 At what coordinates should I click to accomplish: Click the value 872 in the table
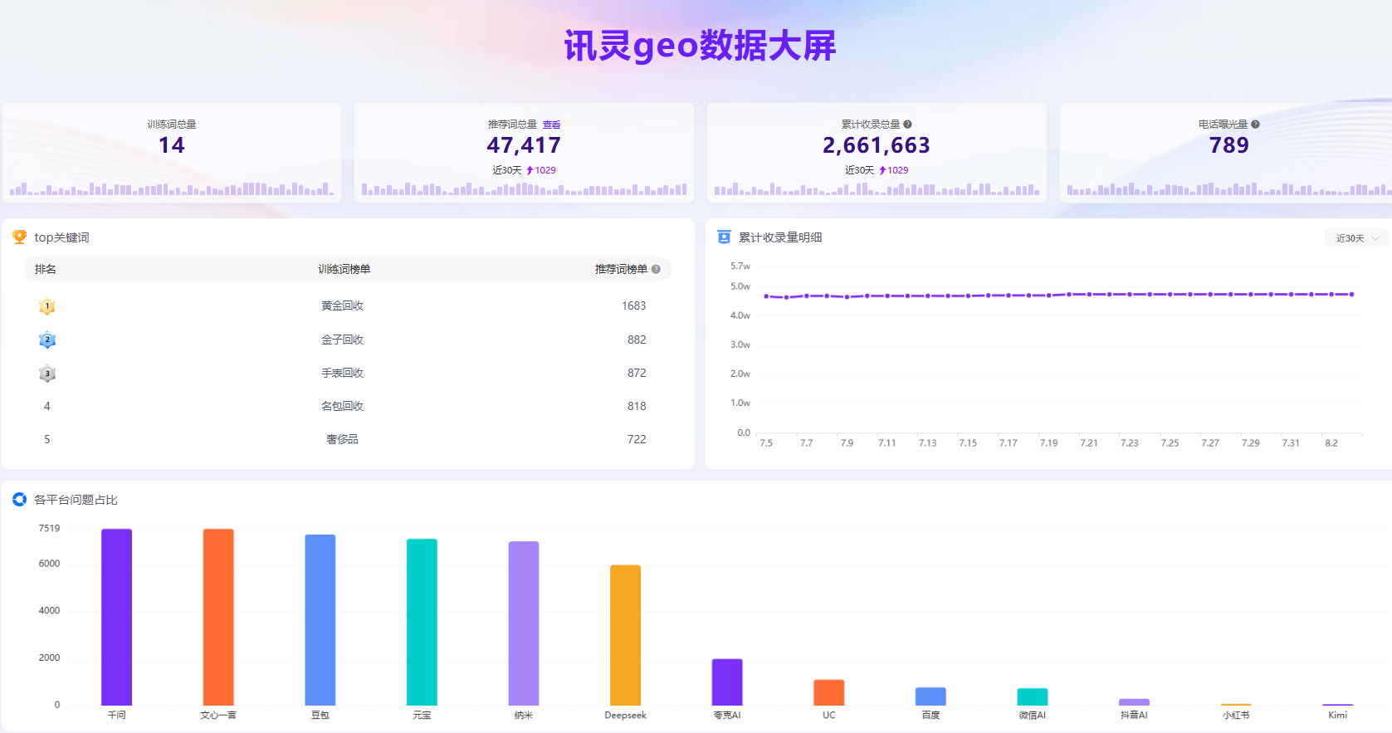click(x=637, y=374)
